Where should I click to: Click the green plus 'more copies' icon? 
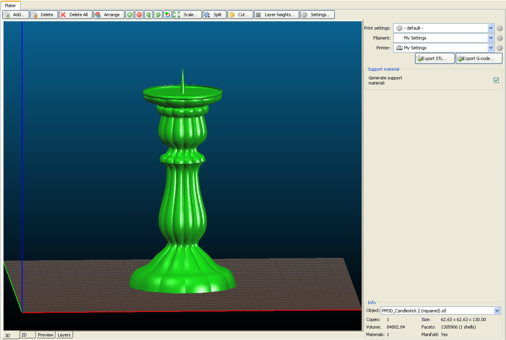(130, 15)
